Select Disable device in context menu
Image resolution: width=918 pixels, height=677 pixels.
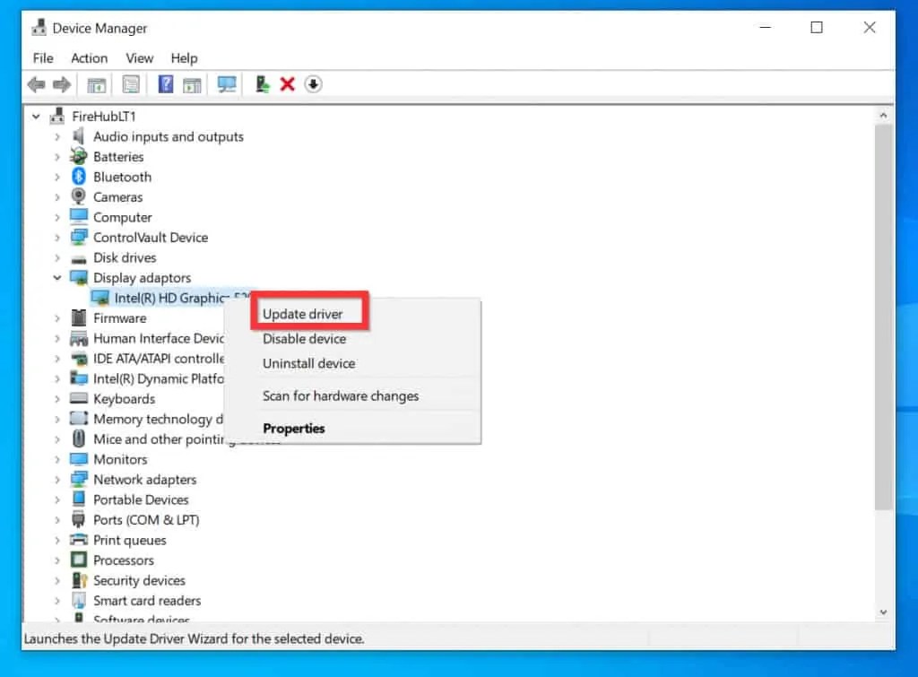click(306, 339)
